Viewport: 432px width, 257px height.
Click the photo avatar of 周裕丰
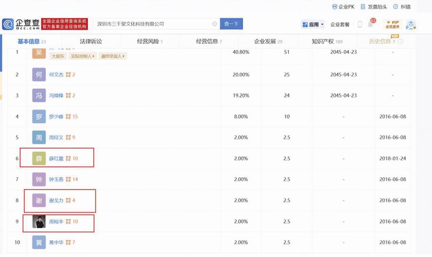[x=39, y=221]
